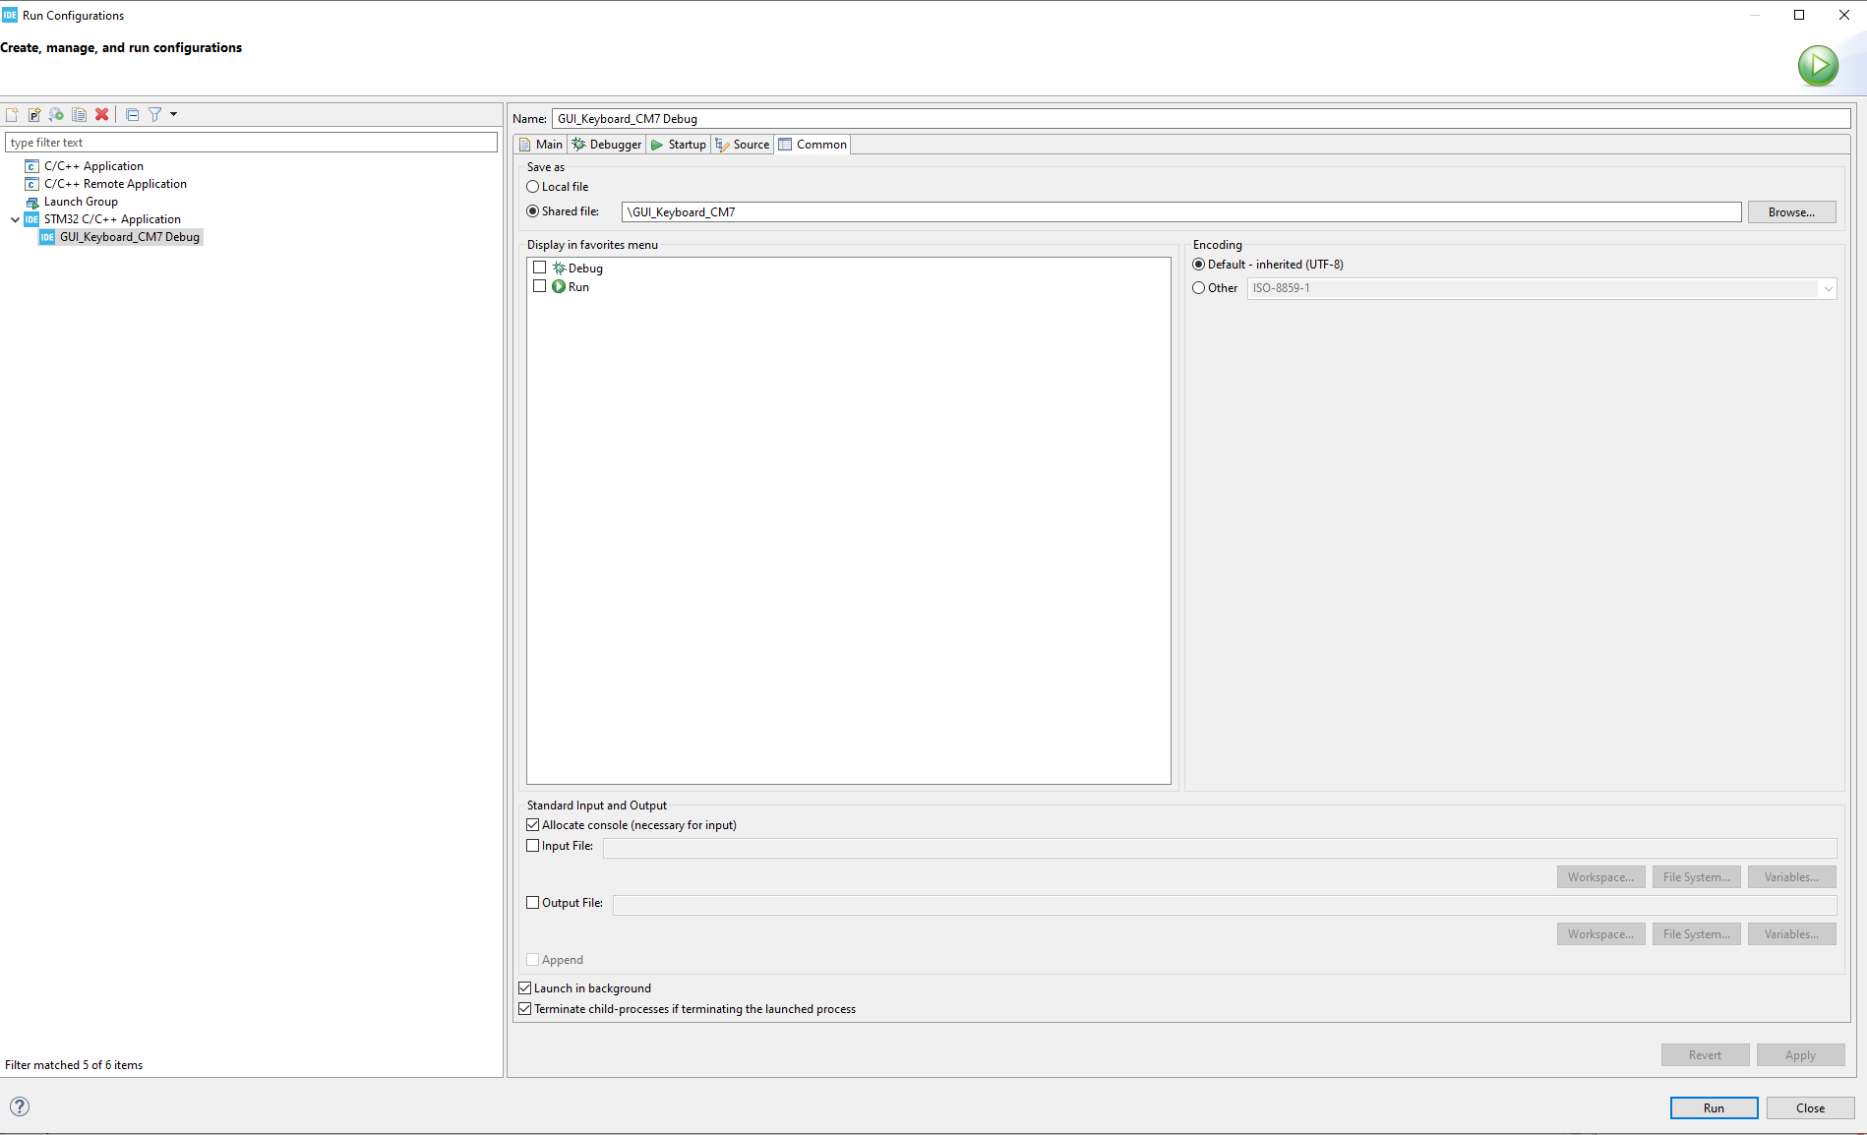The width and height of the screenshot is (1867, 1135).
Task: Export the selected launch configuration
Action: (55, 114)
